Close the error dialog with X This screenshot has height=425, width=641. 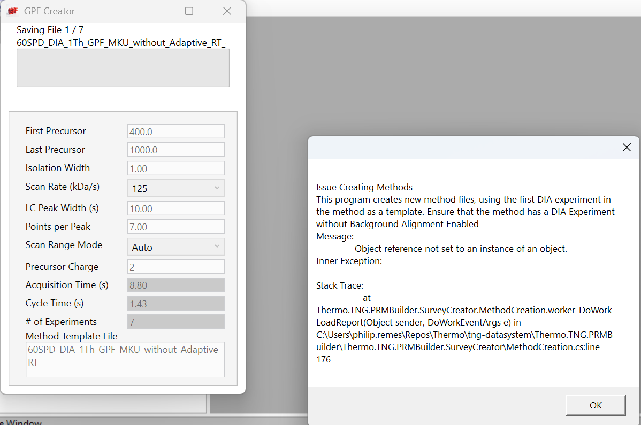point(627,148)
